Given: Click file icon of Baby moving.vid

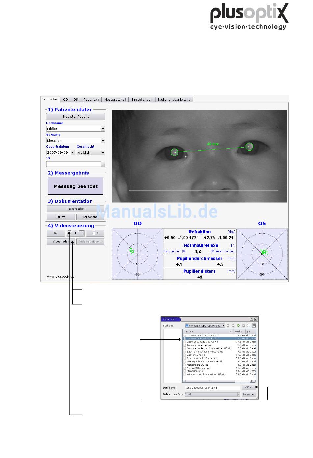Looking at the screenshot, I should pos(185,355).
